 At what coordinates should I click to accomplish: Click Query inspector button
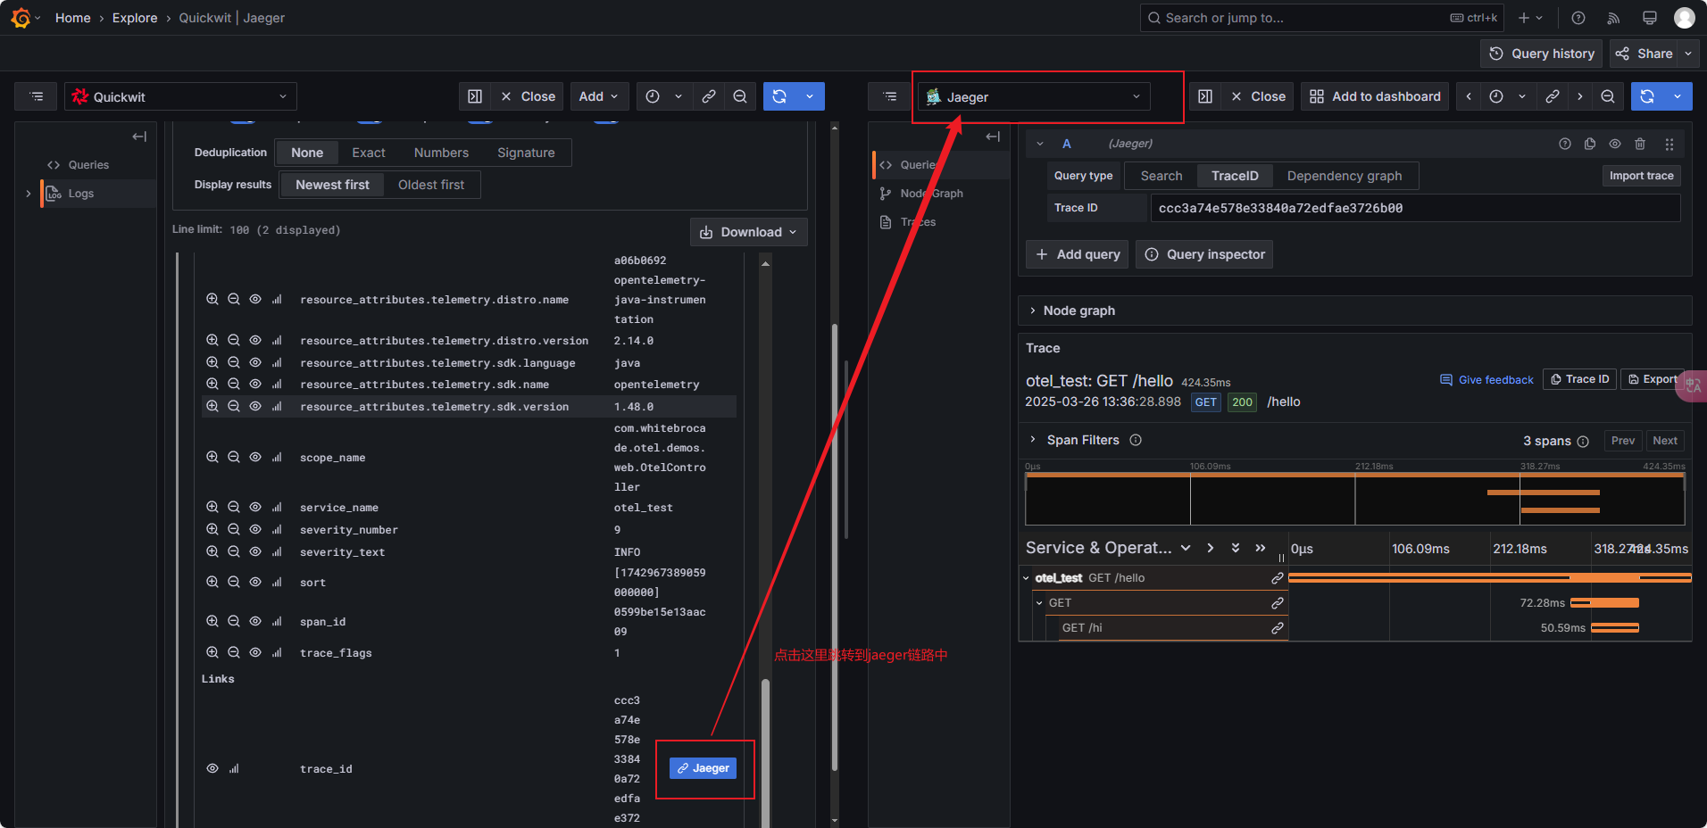coord(1204,254)
